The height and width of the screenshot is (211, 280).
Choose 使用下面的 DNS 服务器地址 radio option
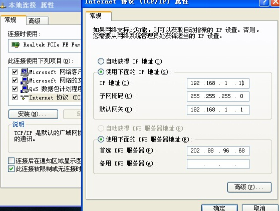click(101, 139)
